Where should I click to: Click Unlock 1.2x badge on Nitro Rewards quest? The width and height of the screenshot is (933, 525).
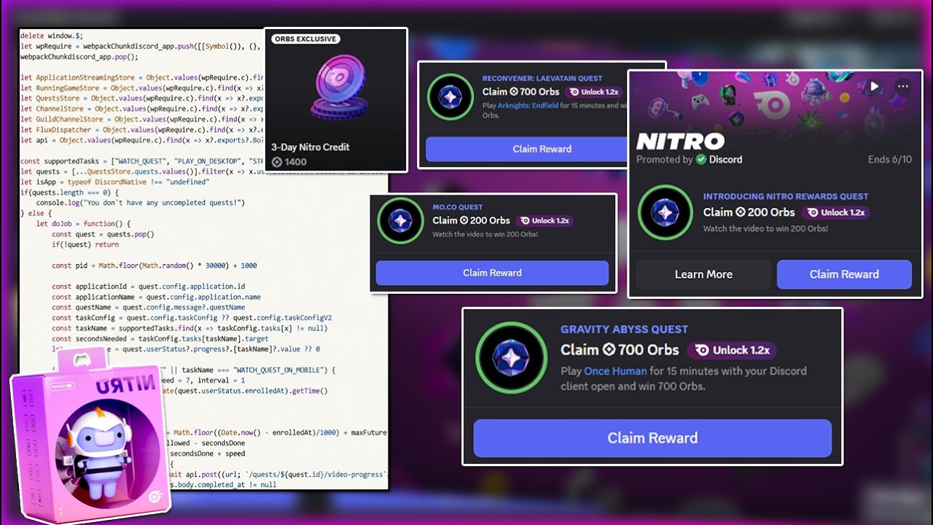(835, 212)
